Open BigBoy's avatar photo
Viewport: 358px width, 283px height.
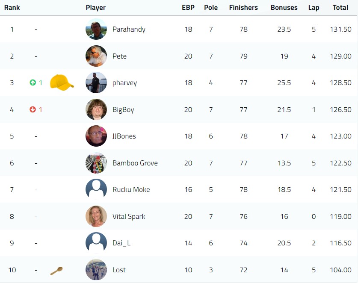pyautogui.click(x=96, y=109)
